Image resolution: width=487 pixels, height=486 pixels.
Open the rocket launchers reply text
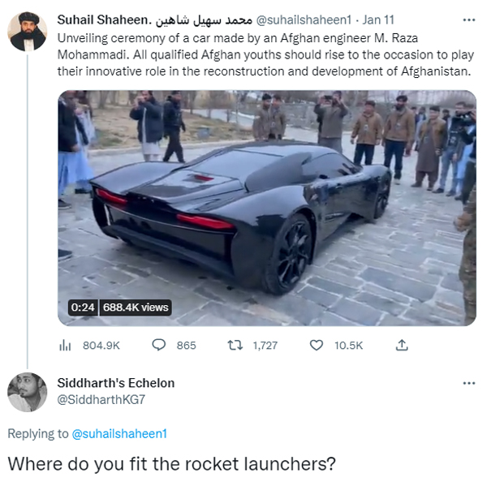click(171, 464)
